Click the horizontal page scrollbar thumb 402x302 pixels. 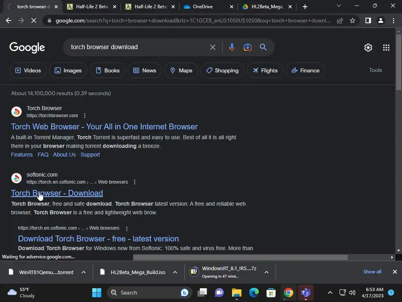(x=241, y=258)
